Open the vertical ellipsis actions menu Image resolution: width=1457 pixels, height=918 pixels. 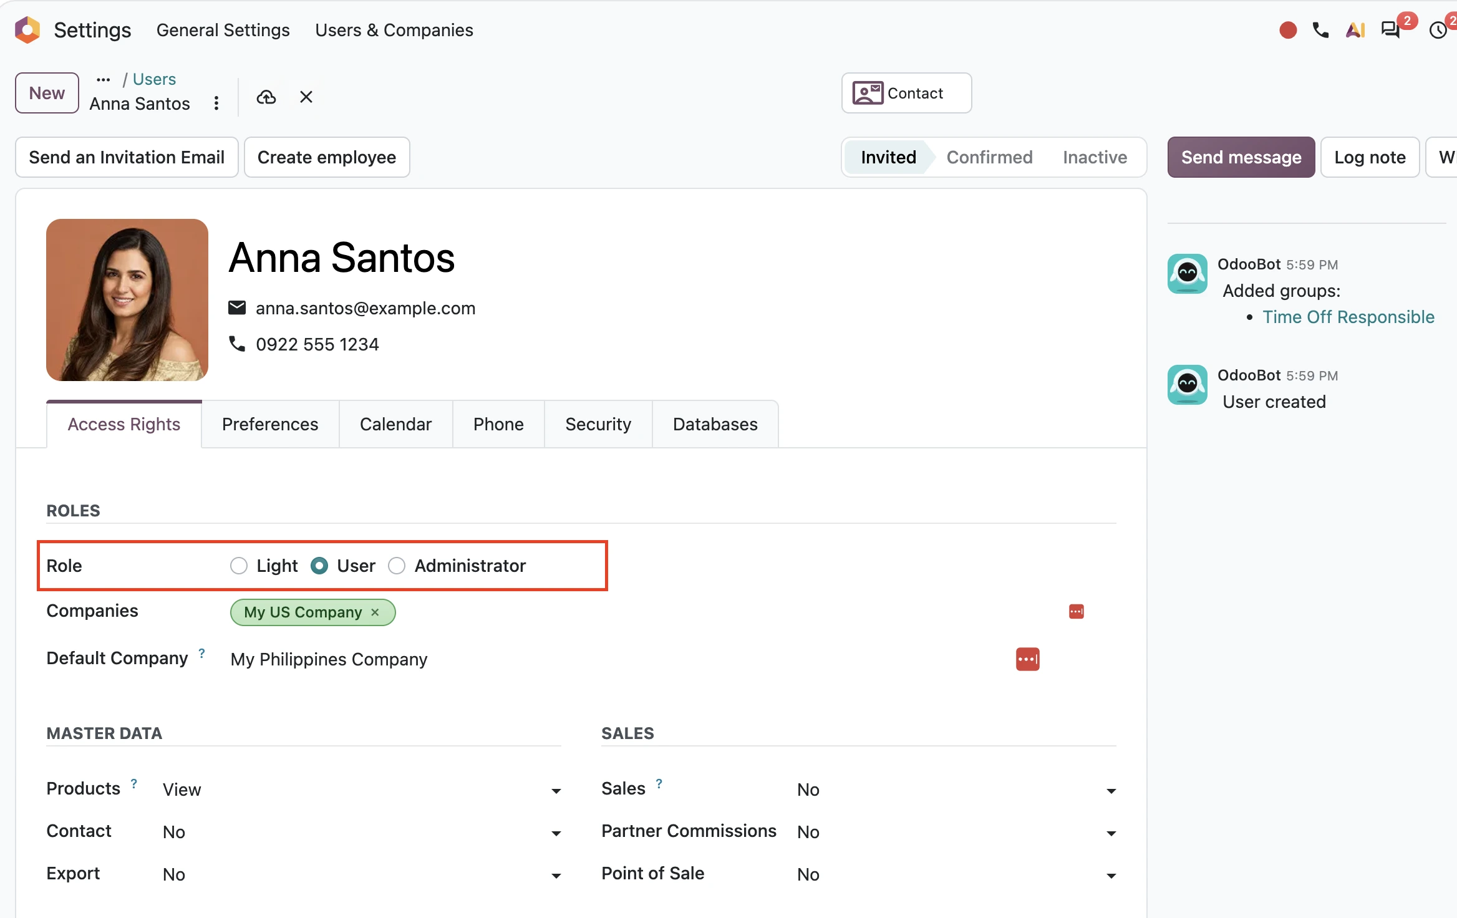[216, 103]
